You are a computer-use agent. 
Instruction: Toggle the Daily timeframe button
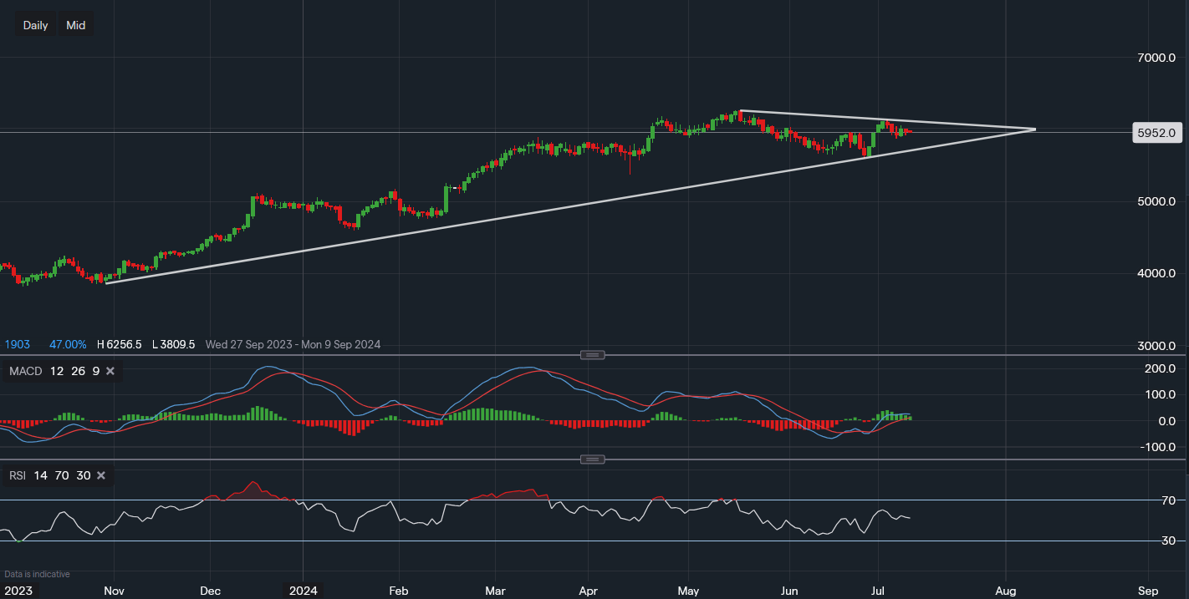tap(35, 24)
